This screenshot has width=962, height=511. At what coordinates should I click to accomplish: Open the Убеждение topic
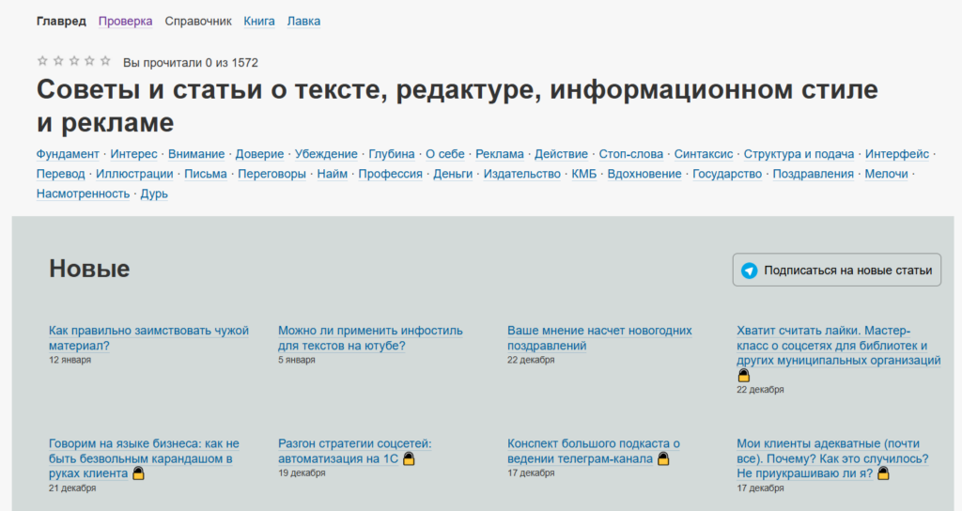tap(326, 154)
